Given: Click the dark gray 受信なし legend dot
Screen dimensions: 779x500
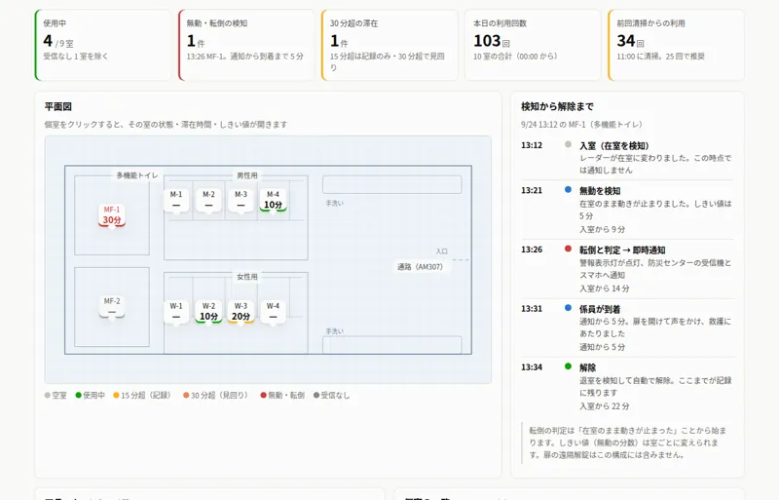Looking at the screenshot, I should (x=315, y=396).
